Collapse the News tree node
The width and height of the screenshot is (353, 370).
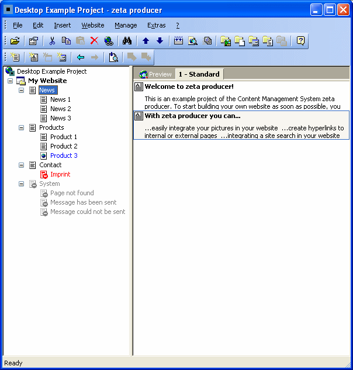tap(21, 91)
